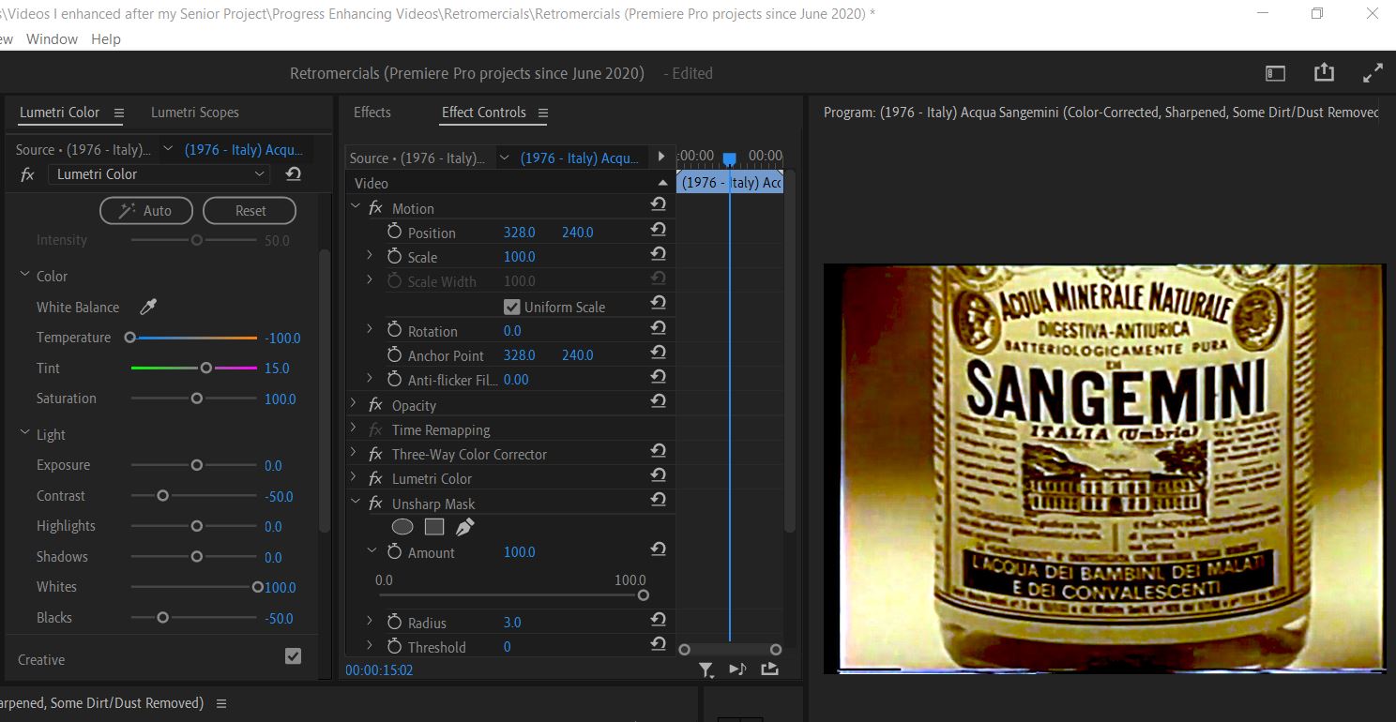Screen dimensions: 1396x722
Task: Expand the Radius property
Action: 370,622
